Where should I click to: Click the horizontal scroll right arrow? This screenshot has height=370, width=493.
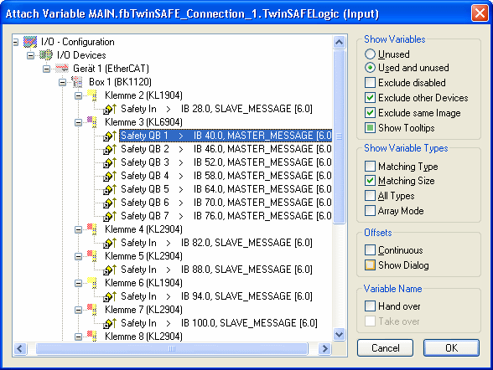pos(325,348)
